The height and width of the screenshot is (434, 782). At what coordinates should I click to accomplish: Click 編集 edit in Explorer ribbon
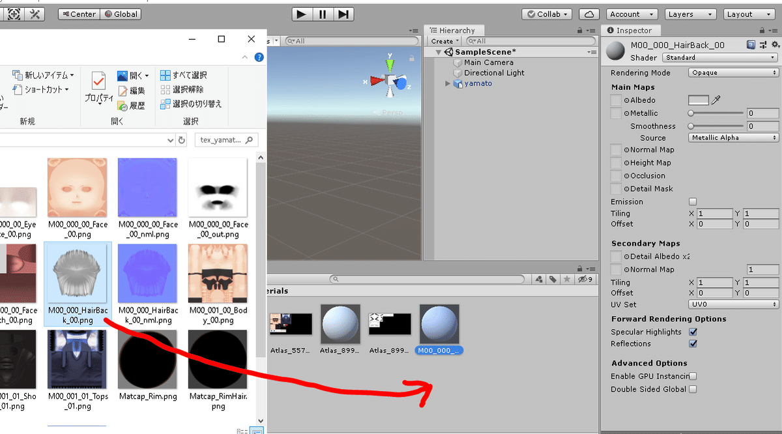coord(131,91)
